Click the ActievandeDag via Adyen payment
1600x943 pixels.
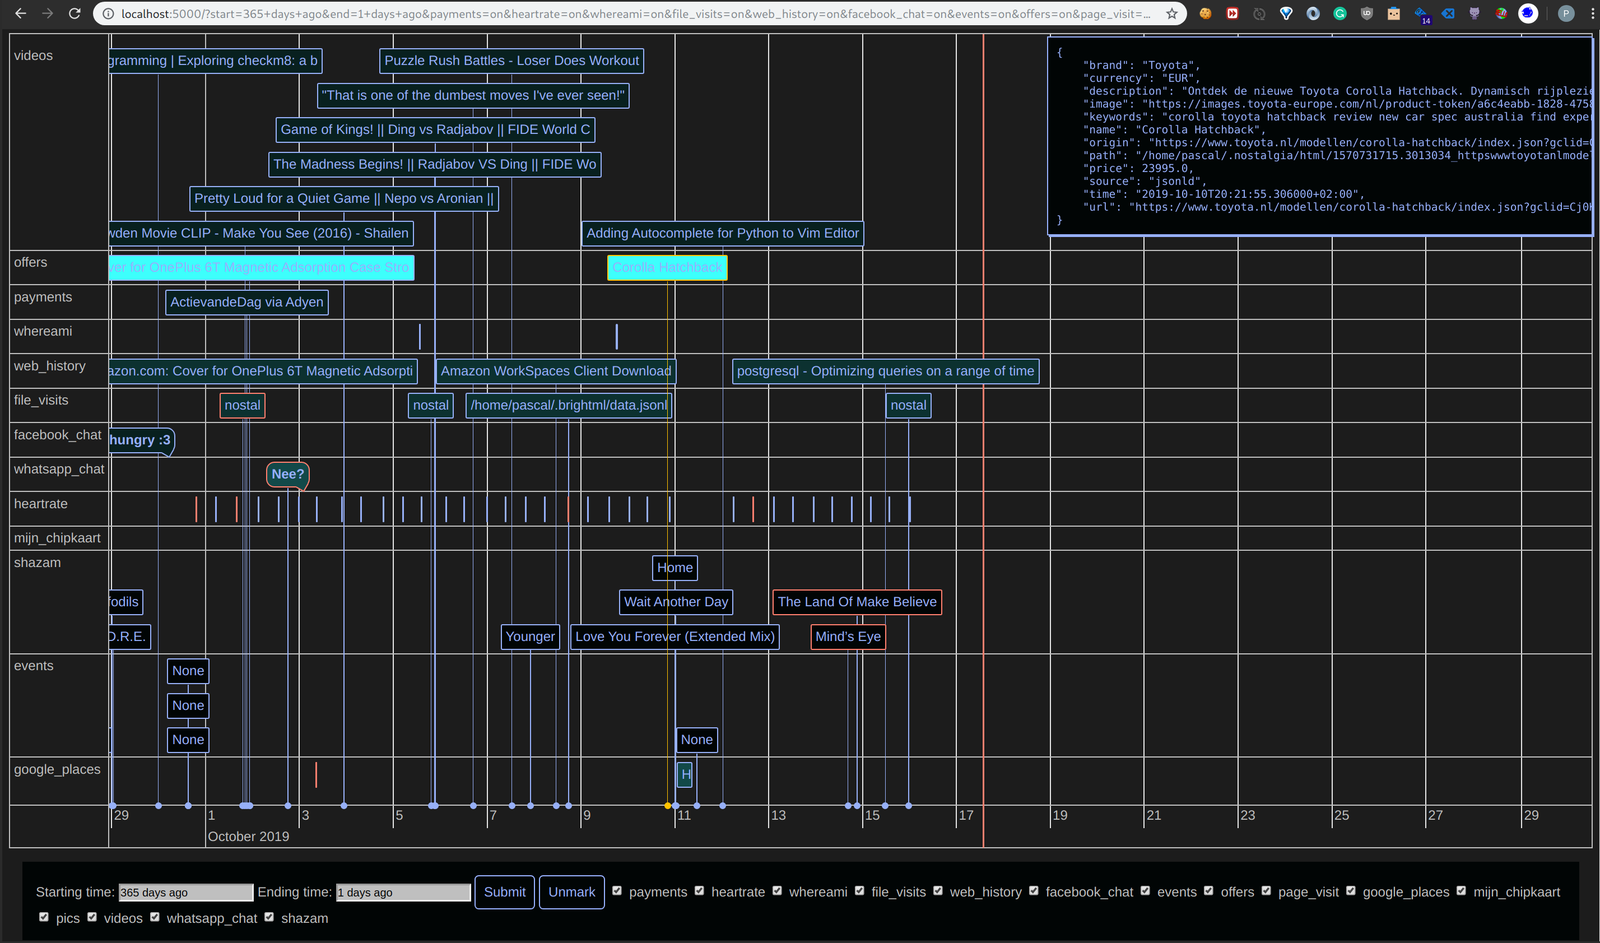click(246, 302)
